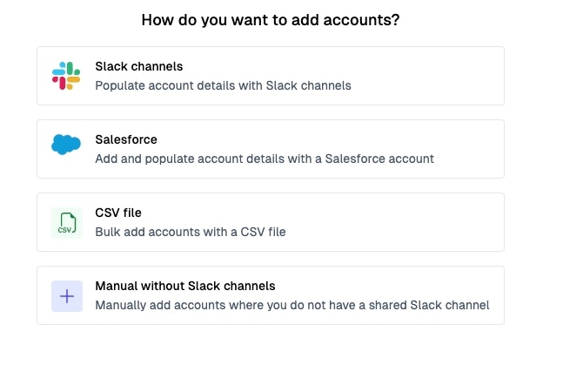Viewport: 563px width, 372px height.
Task: Open the bulk-import option with the CSV icon
Action: (270, 222)
